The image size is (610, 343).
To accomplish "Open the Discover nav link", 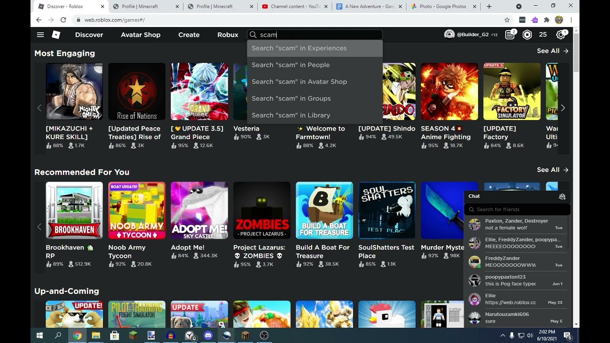I will 89,35.
